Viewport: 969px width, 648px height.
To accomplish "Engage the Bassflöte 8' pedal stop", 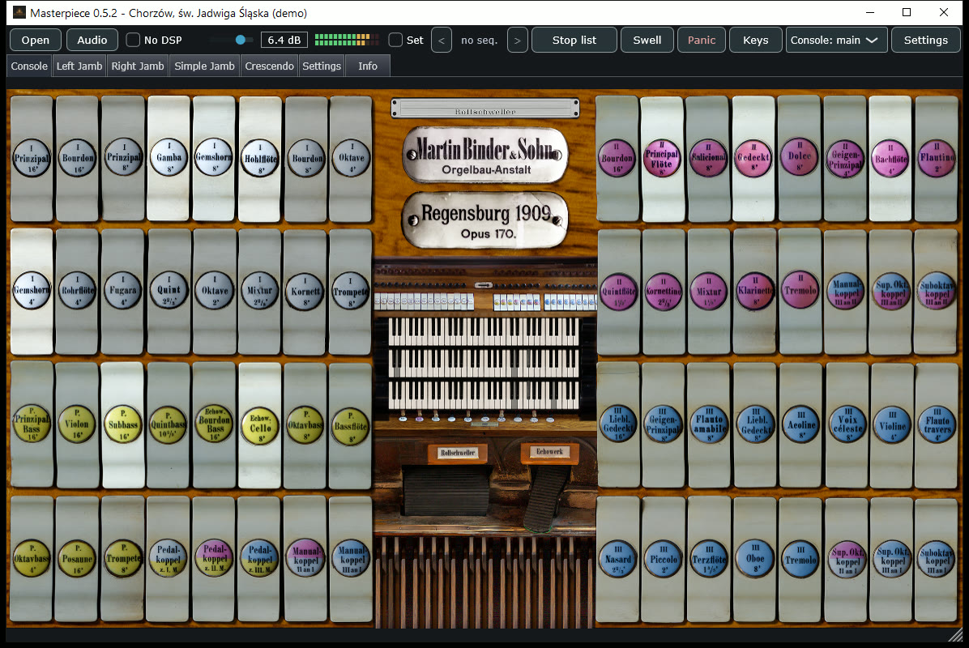I will pyautogui.click(x=350, y=424).
